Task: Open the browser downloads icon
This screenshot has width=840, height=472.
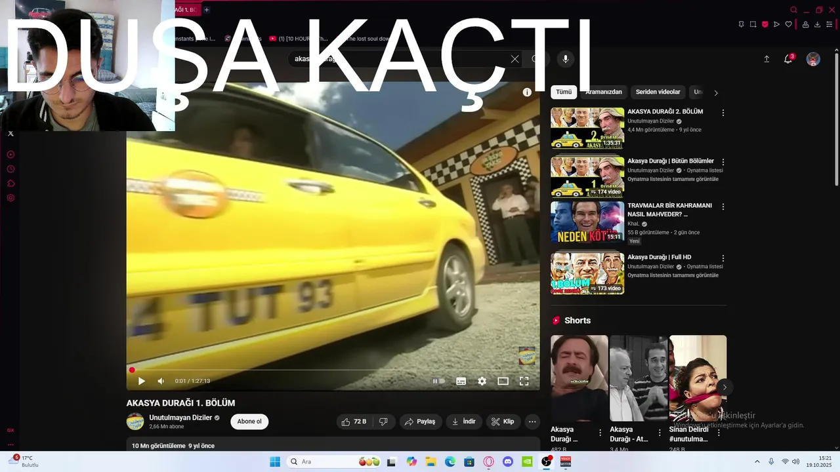Action: click(817, 24)
